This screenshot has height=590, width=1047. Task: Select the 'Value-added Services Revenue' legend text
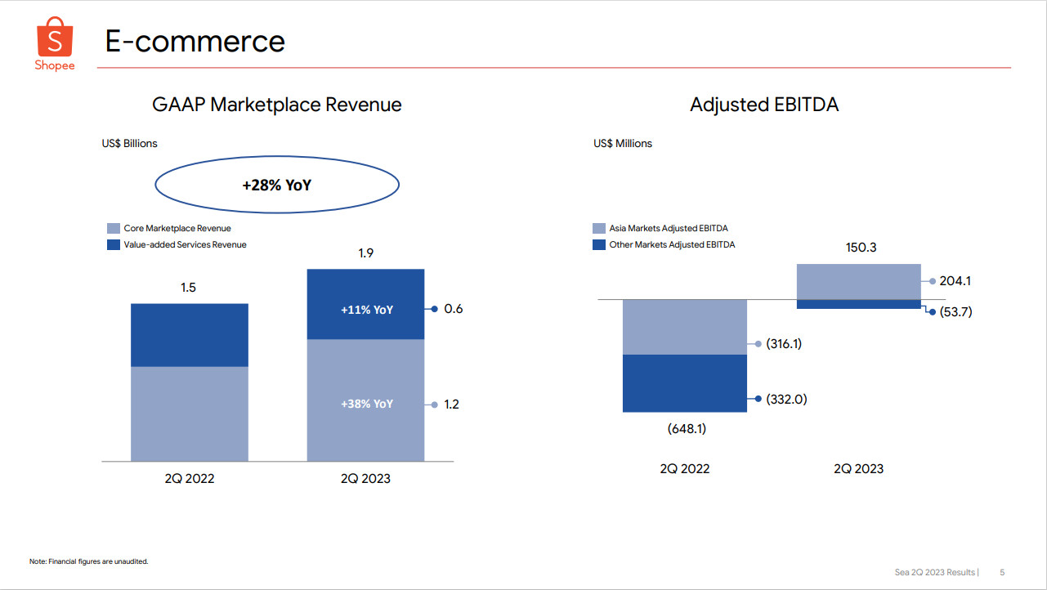click(x=185, y=244)
